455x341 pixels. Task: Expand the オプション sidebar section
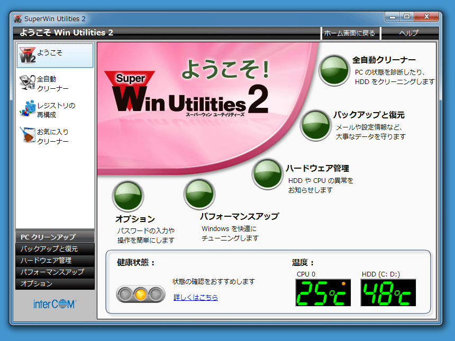point(55,283)
